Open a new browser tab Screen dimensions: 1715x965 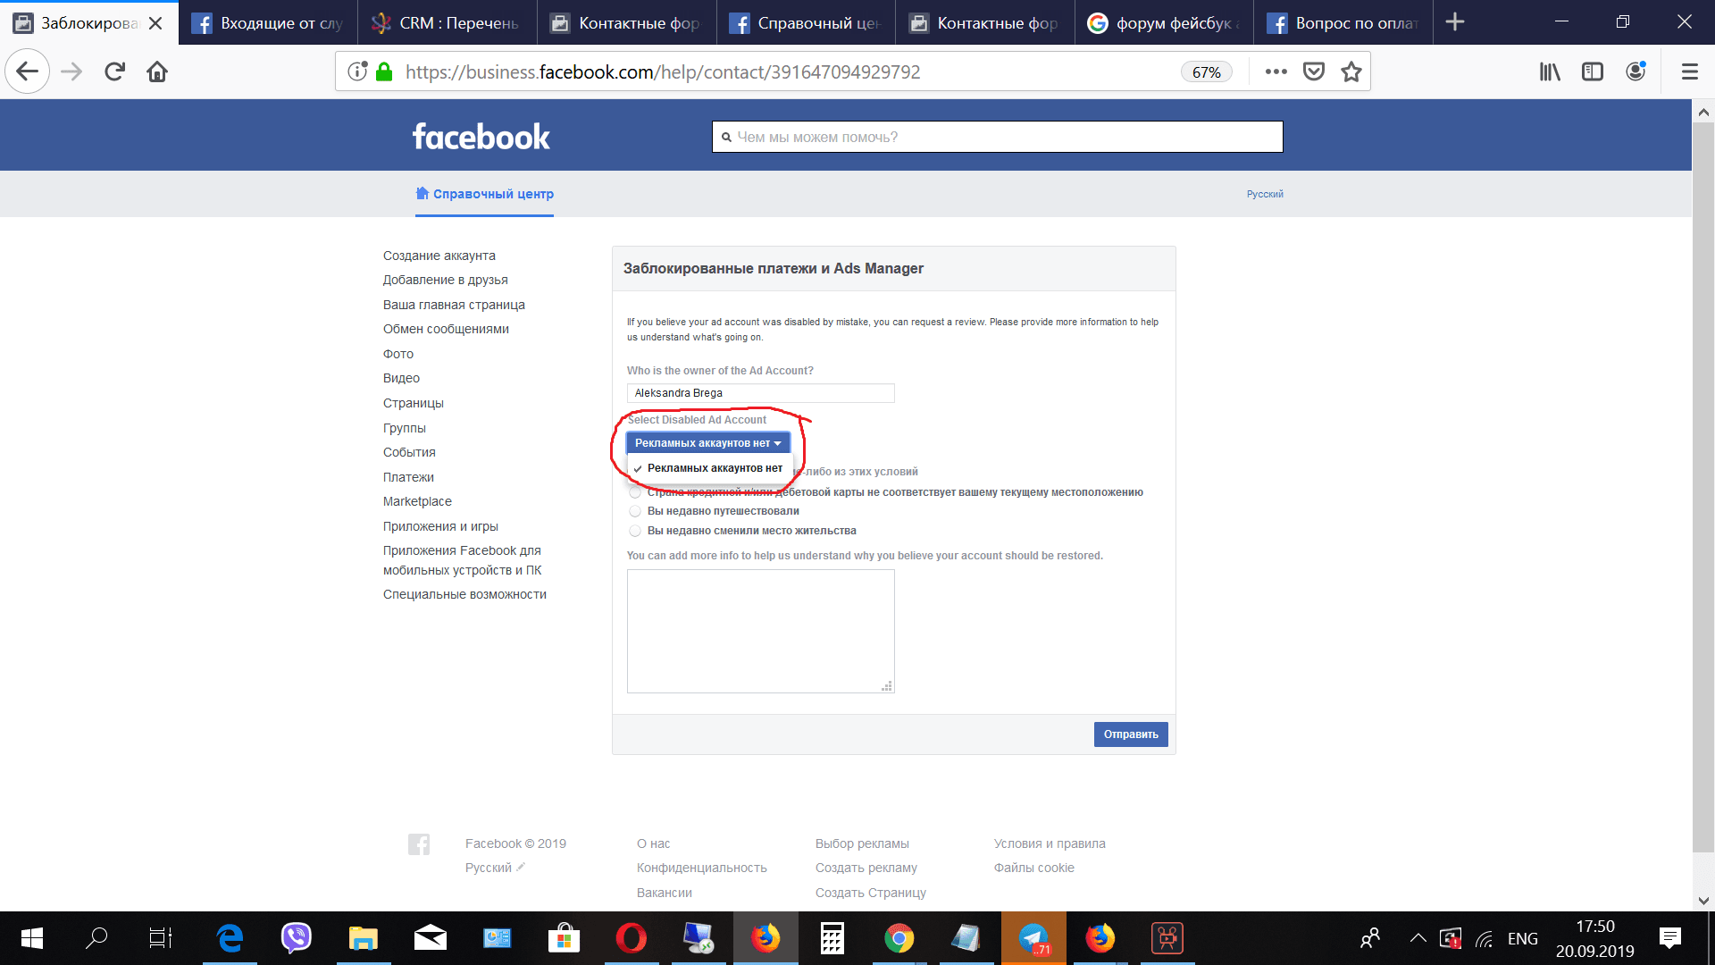(1455, 22)
